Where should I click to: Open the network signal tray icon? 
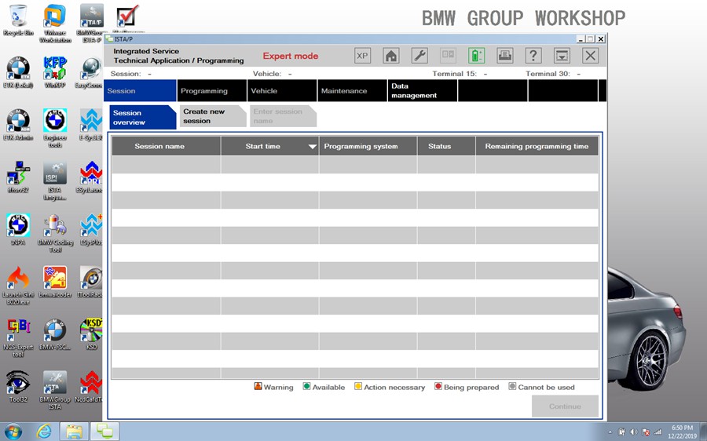[658, 432]
